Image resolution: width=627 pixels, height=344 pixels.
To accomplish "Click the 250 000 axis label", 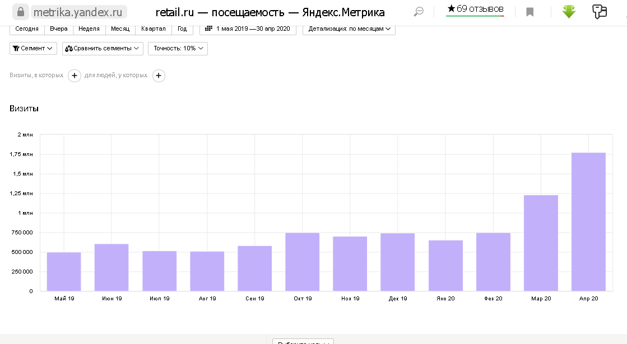I will pos(22,271).
